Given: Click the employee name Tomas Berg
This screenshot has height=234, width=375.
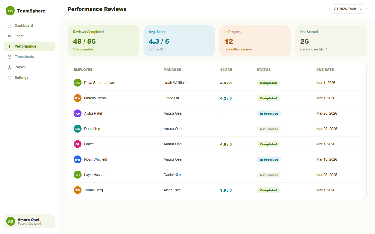Looking at the screenshot, I should [x=93, y=190].
